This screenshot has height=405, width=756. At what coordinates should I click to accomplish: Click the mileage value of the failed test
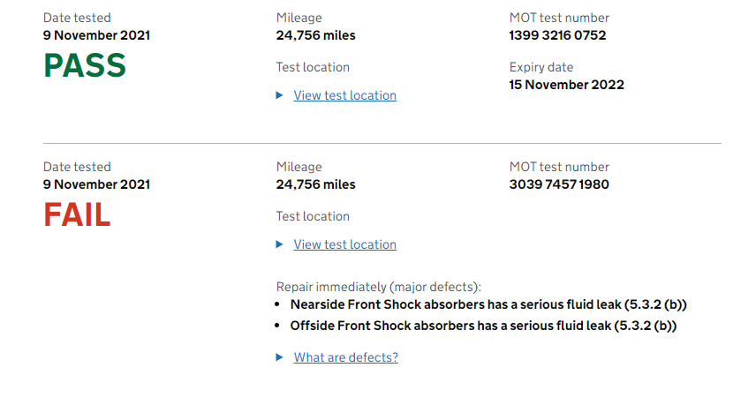[316, 184]
